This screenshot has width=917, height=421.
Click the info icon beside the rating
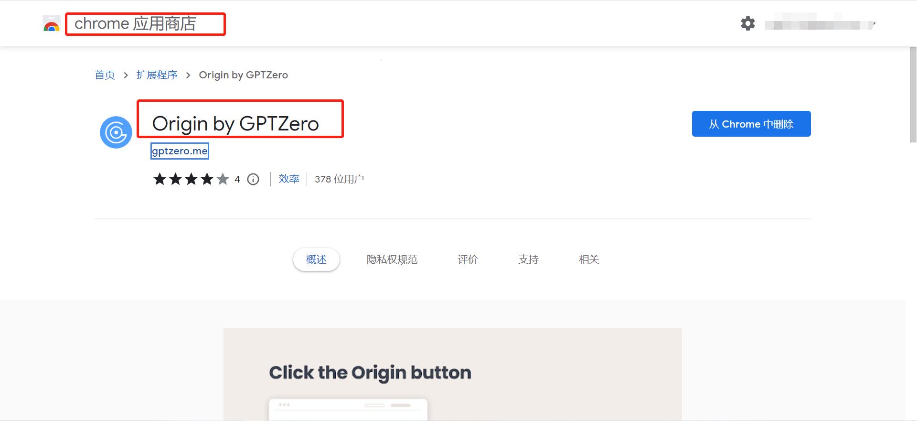coord(253,179)
